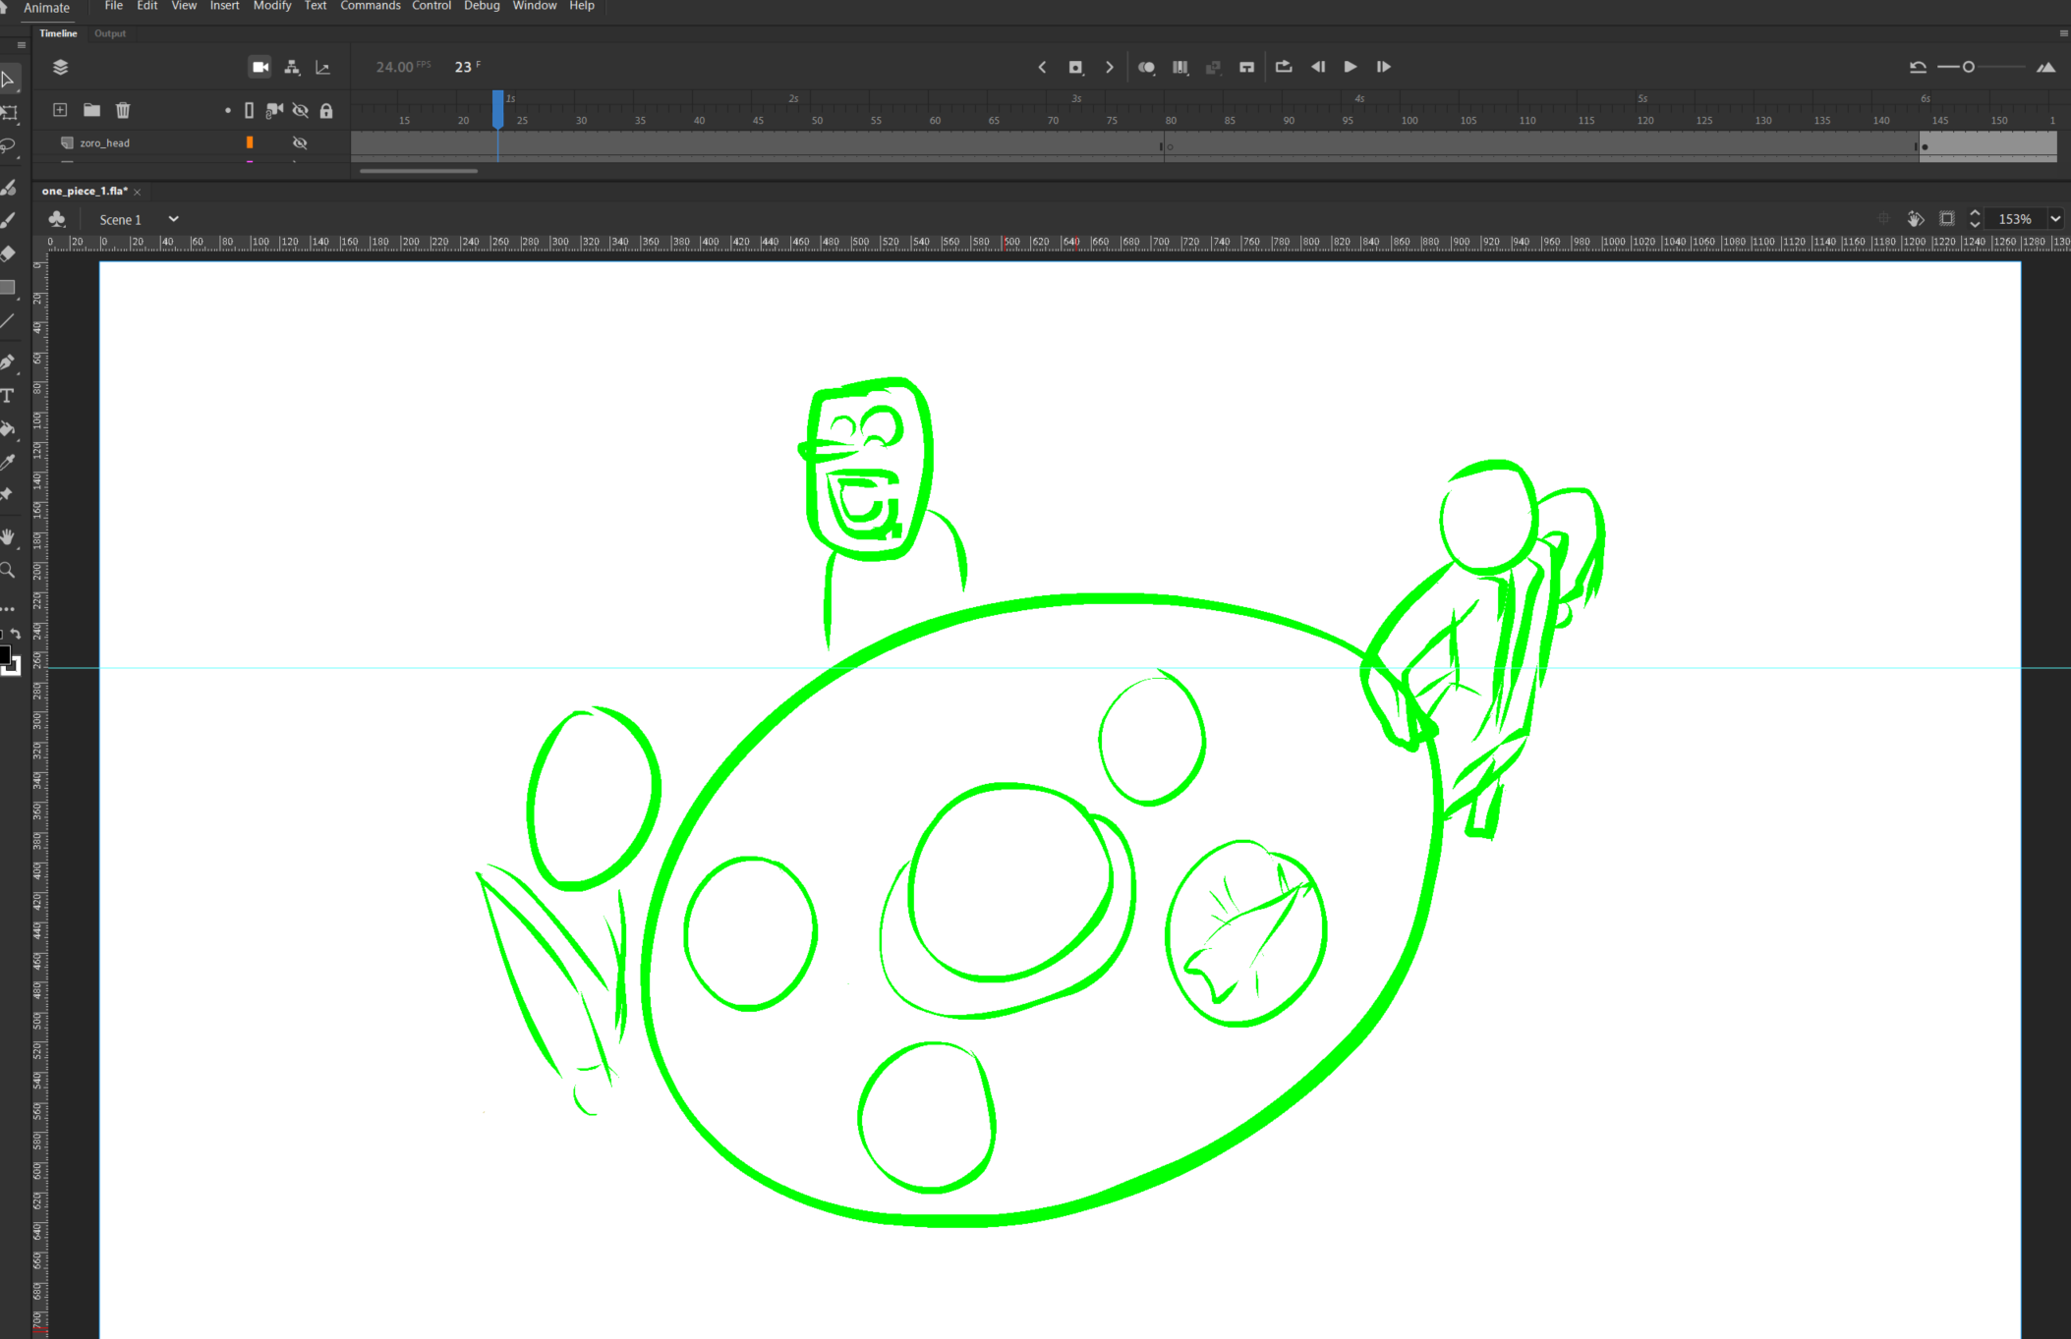Insert a keyframe from timeline toolbar
2071x1339 pixels.
coord(1075,67)
